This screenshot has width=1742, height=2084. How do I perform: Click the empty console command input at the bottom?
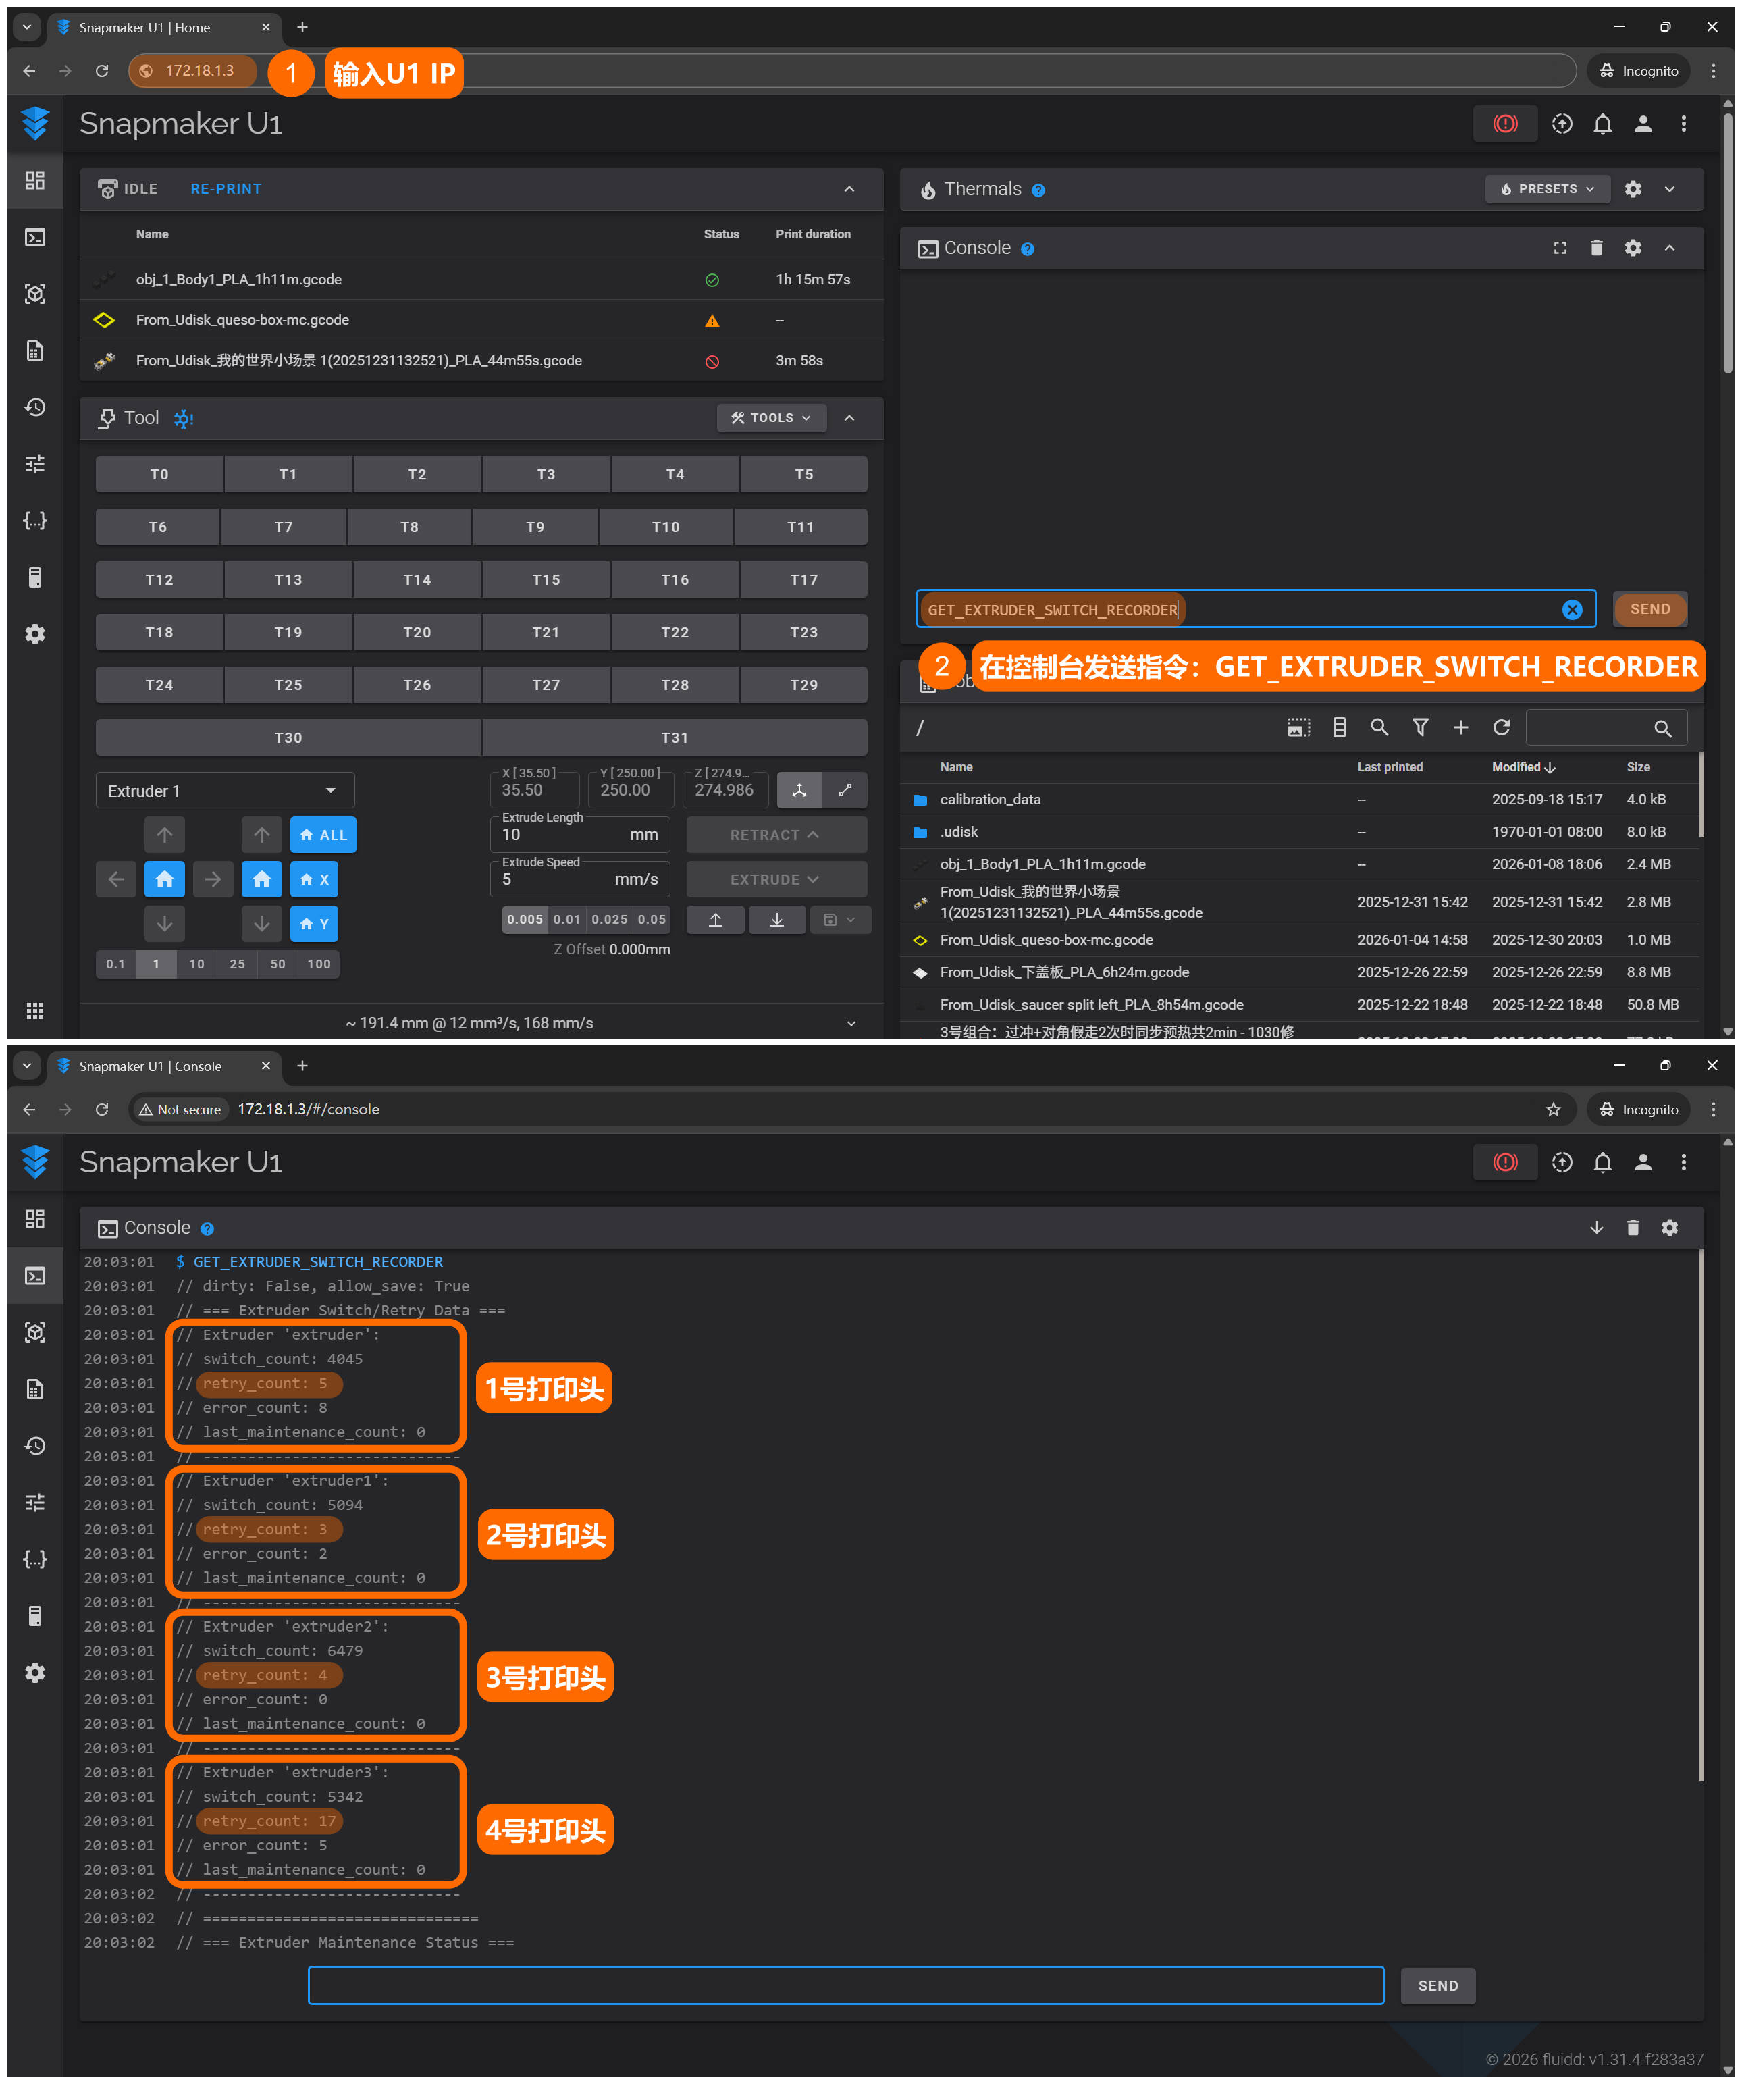pyautogui.click(x=845, y=1985)
